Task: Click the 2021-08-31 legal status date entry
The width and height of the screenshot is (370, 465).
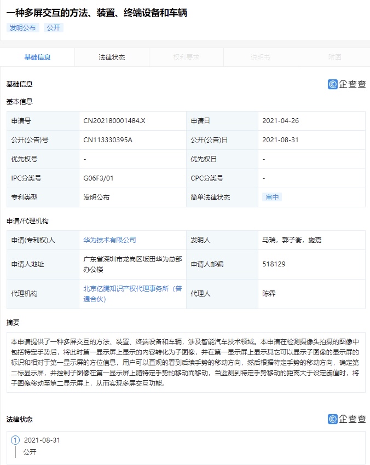Action: pos(42,440)
